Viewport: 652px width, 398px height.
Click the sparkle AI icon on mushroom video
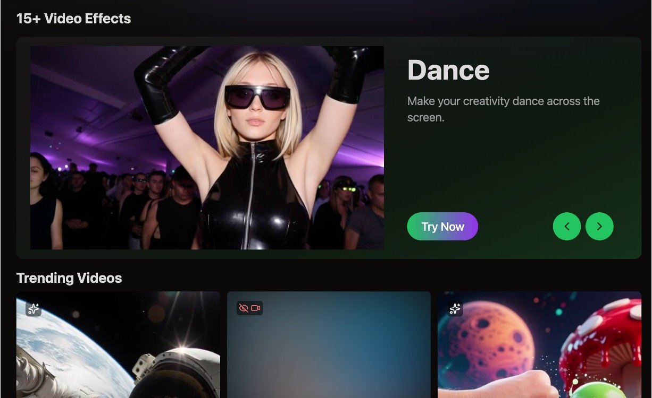coord(455,308)
